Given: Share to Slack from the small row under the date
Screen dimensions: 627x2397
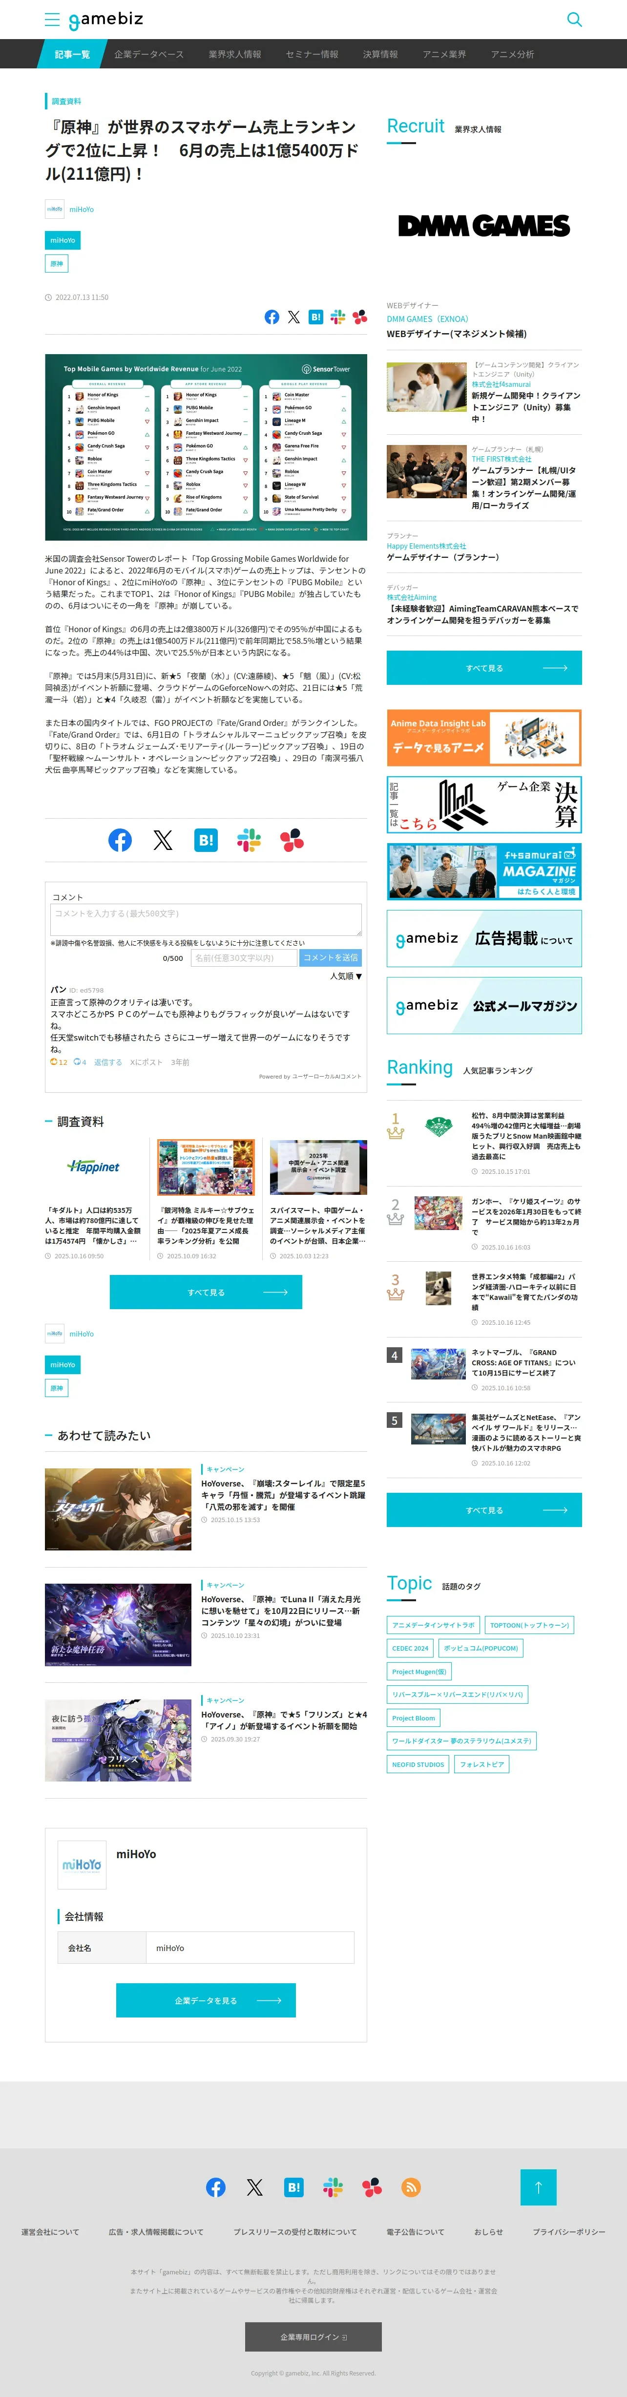Looking at the screenshot, I should [338, 318].
